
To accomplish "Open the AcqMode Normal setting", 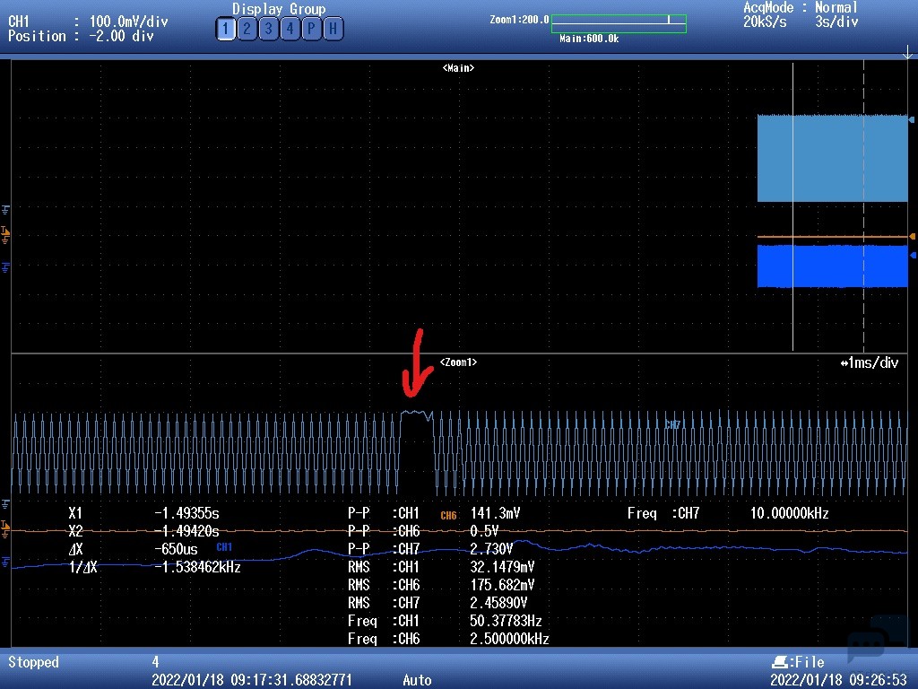I will point(800,8).
